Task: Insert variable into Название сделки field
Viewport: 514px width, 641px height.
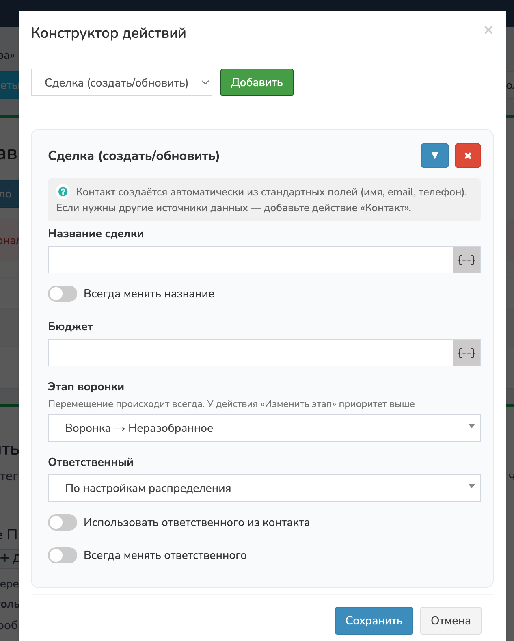Action: [x=466, y=260]
